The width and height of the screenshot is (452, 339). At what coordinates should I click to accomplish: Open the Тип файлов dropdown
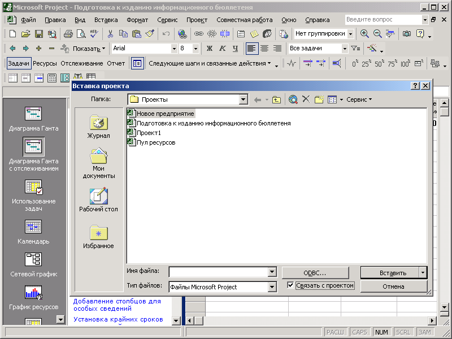(x=272, y=287)
